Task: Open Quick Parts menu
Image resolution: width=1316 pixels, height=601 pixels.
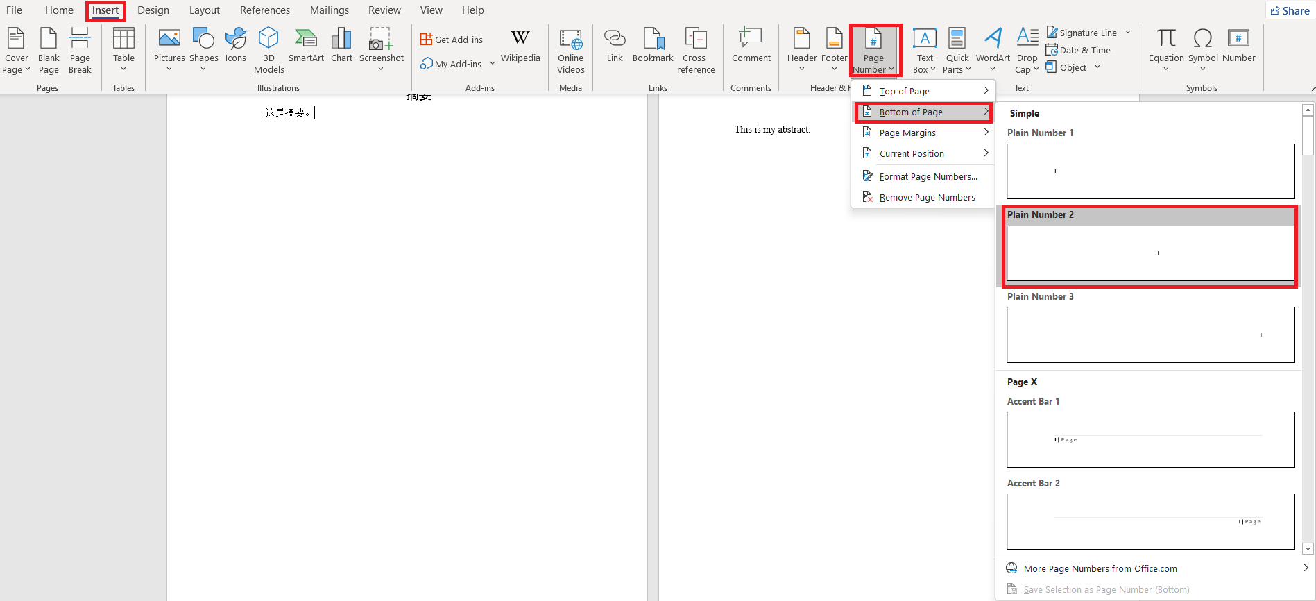Action: 957,50
